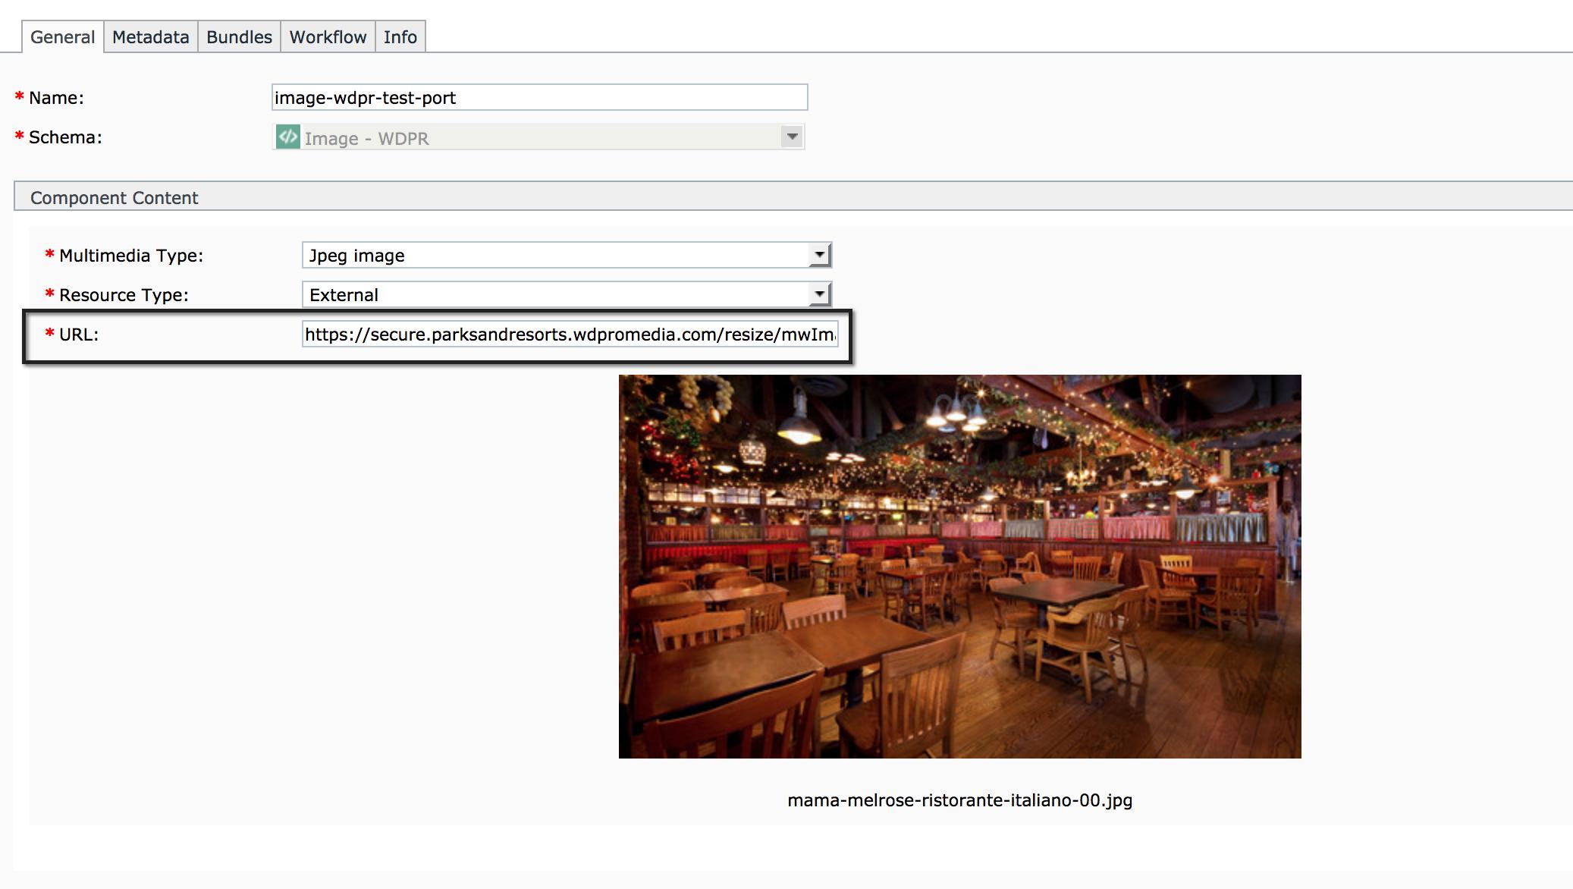Select the Name input field

pyautogui.click(x=539, y=97)
